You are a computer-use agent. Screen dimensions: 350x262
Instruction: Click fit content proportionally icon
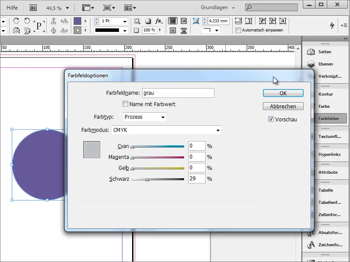point(248,21)
